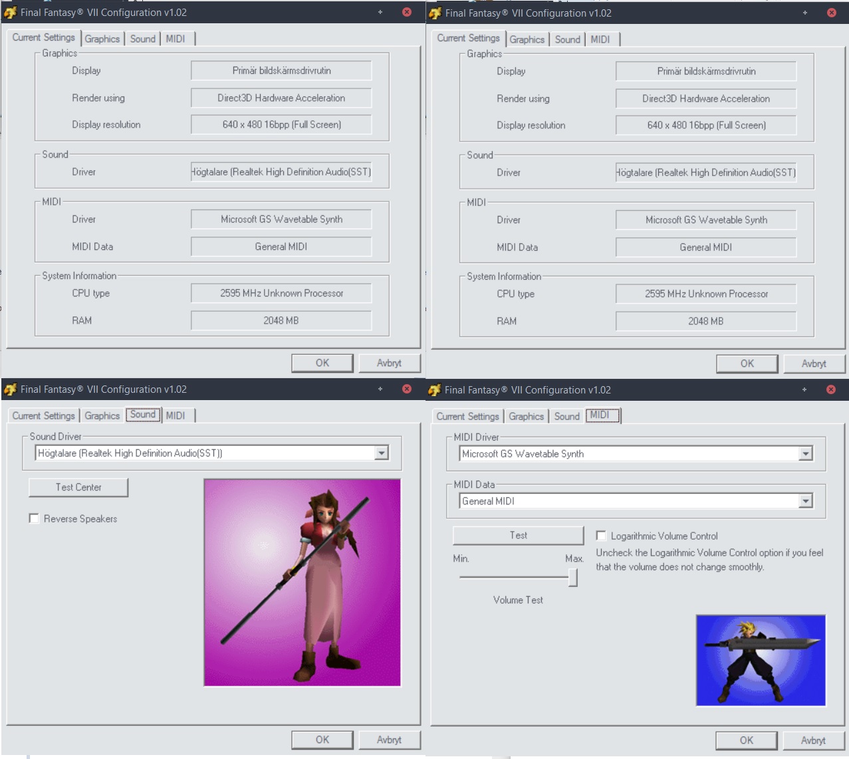The height and width of the screenshot is (759, 849).
Task: Click the app icon in the top-right window's title bar
Action: coord(435,13)
